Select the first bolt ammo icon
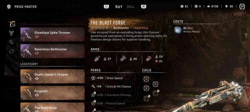The image size is (250, 112). click(97, 59)
